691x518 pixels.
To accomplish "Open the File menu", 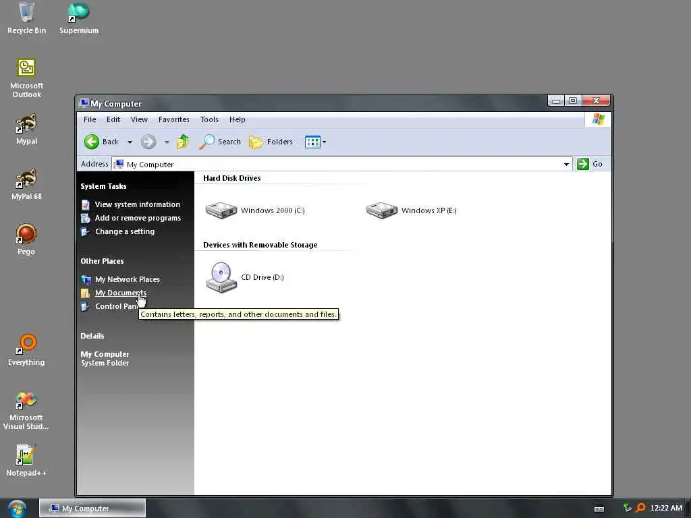I will pos(90,119).
